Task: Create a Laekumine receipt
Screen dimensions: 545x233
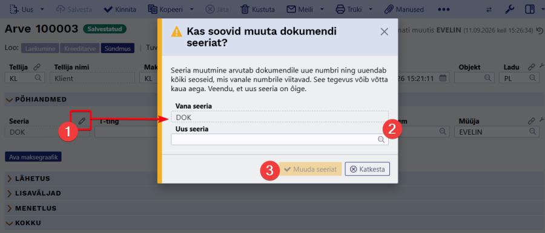Action: pos(39,48)
